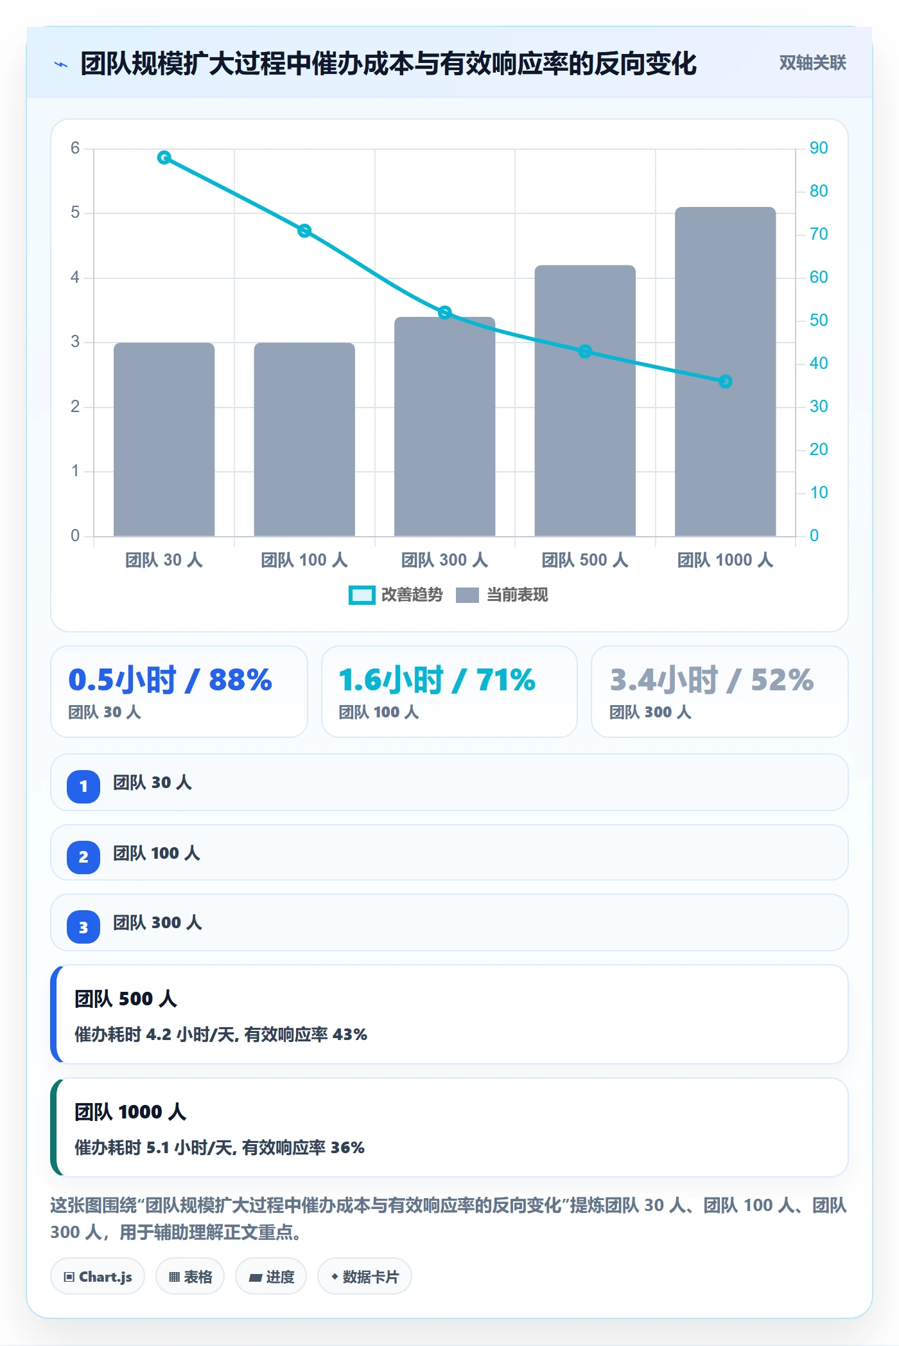Click the 表格 tag
This screenshot has height=1346, width=899.
tap(190, 1277)
